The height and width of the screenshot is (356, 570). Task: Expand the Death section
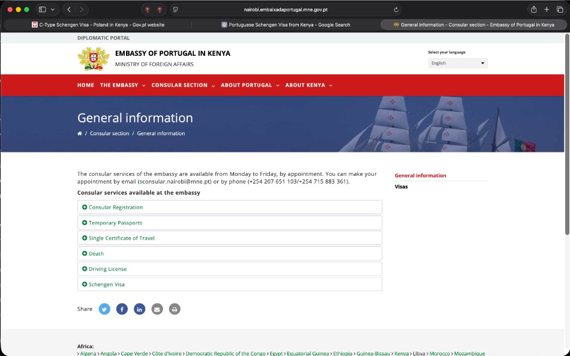[x=229, y=253]
